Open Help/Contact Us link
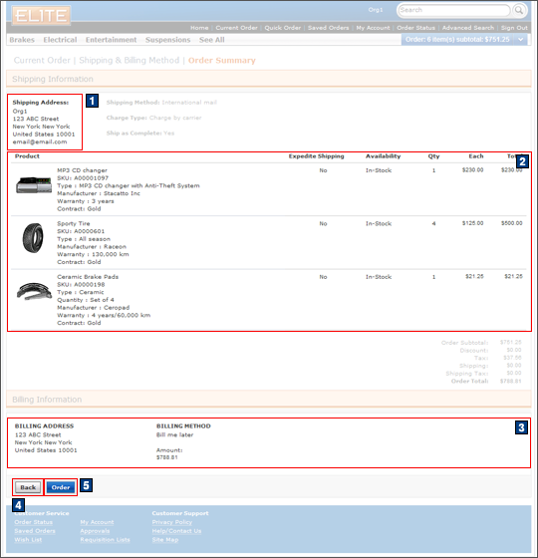Screen dimensions: 538x558 point(176,531)
